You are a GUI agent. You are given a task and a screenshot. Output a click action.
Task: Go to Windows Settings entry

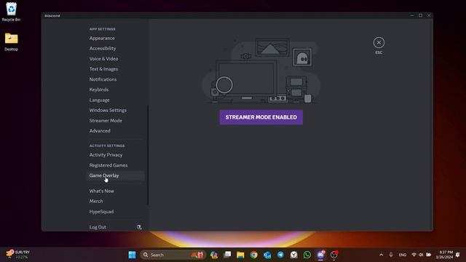click(x=108, y=110)
